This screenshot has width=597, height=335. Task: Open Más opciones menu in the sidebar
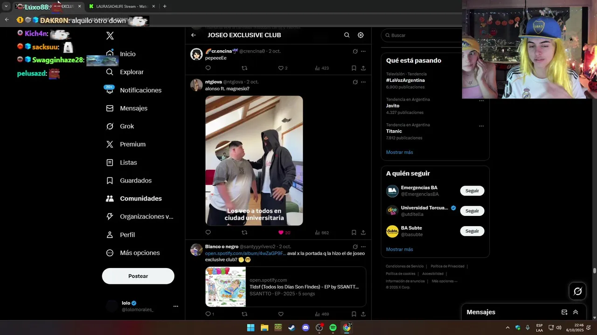133,253
